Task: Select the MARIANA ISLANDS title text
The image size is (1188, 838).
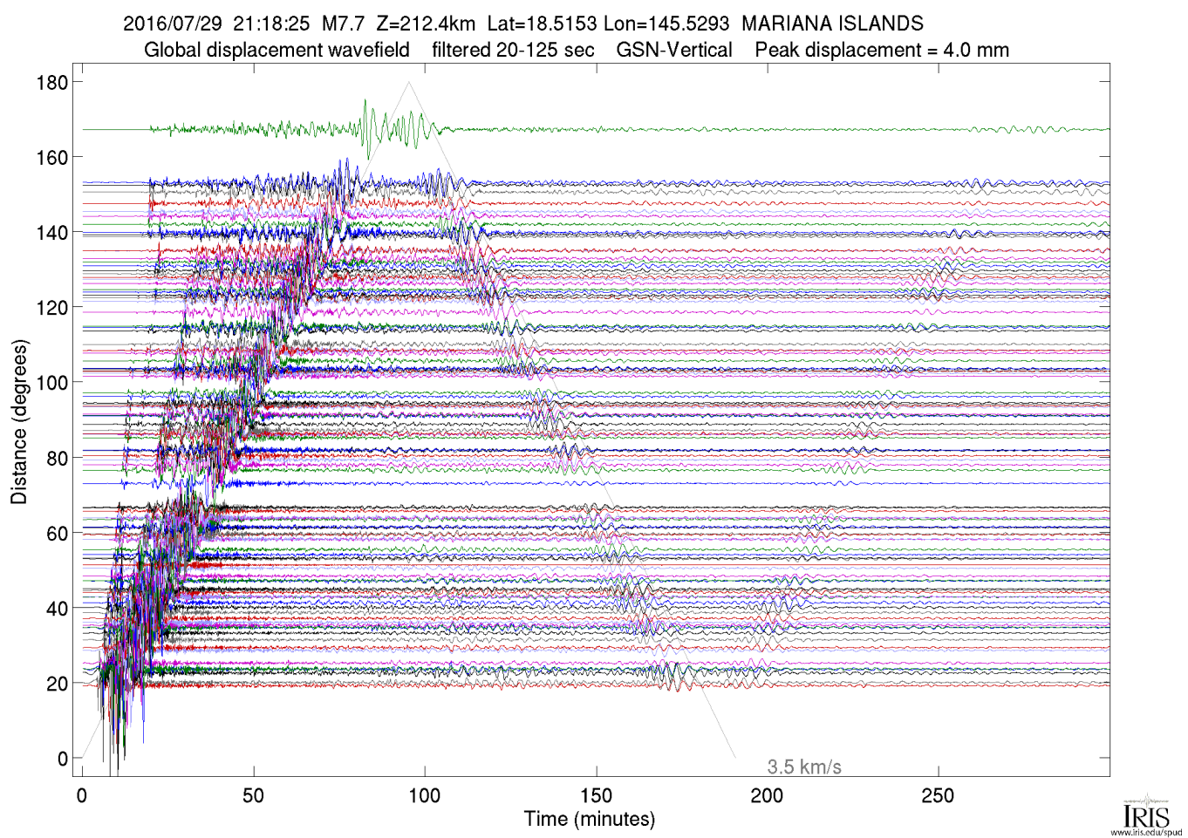Action: click(831, 24)
